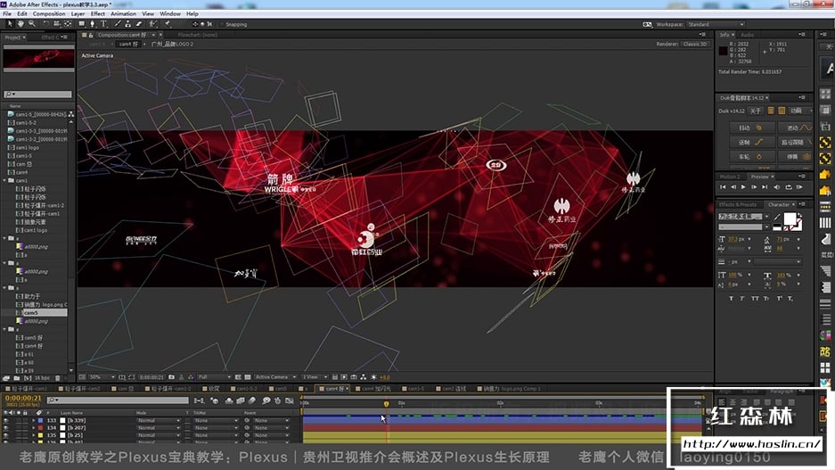Select the Zoom magnifier tool
Viewport: 835px width, 470px height.
click(x=32, y=24)
